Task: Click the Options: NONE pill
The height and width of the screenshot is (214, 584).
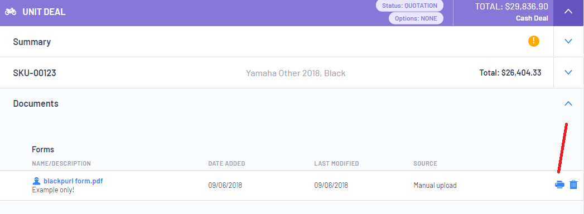Action: pos(416,18)
